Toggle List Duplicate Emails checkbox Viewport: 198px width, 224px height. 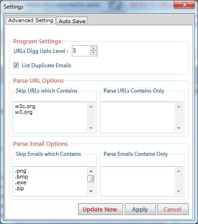16,65
